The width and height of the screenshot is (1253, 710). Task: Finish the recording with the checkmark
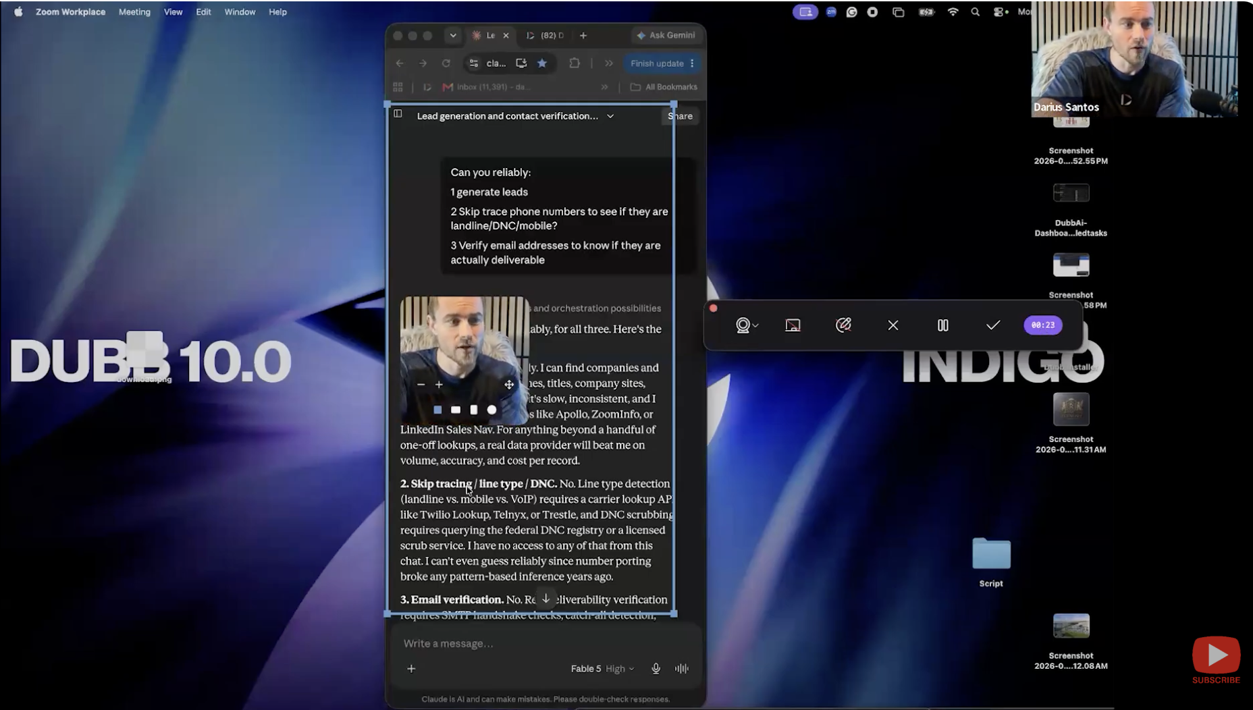[992, 325]
